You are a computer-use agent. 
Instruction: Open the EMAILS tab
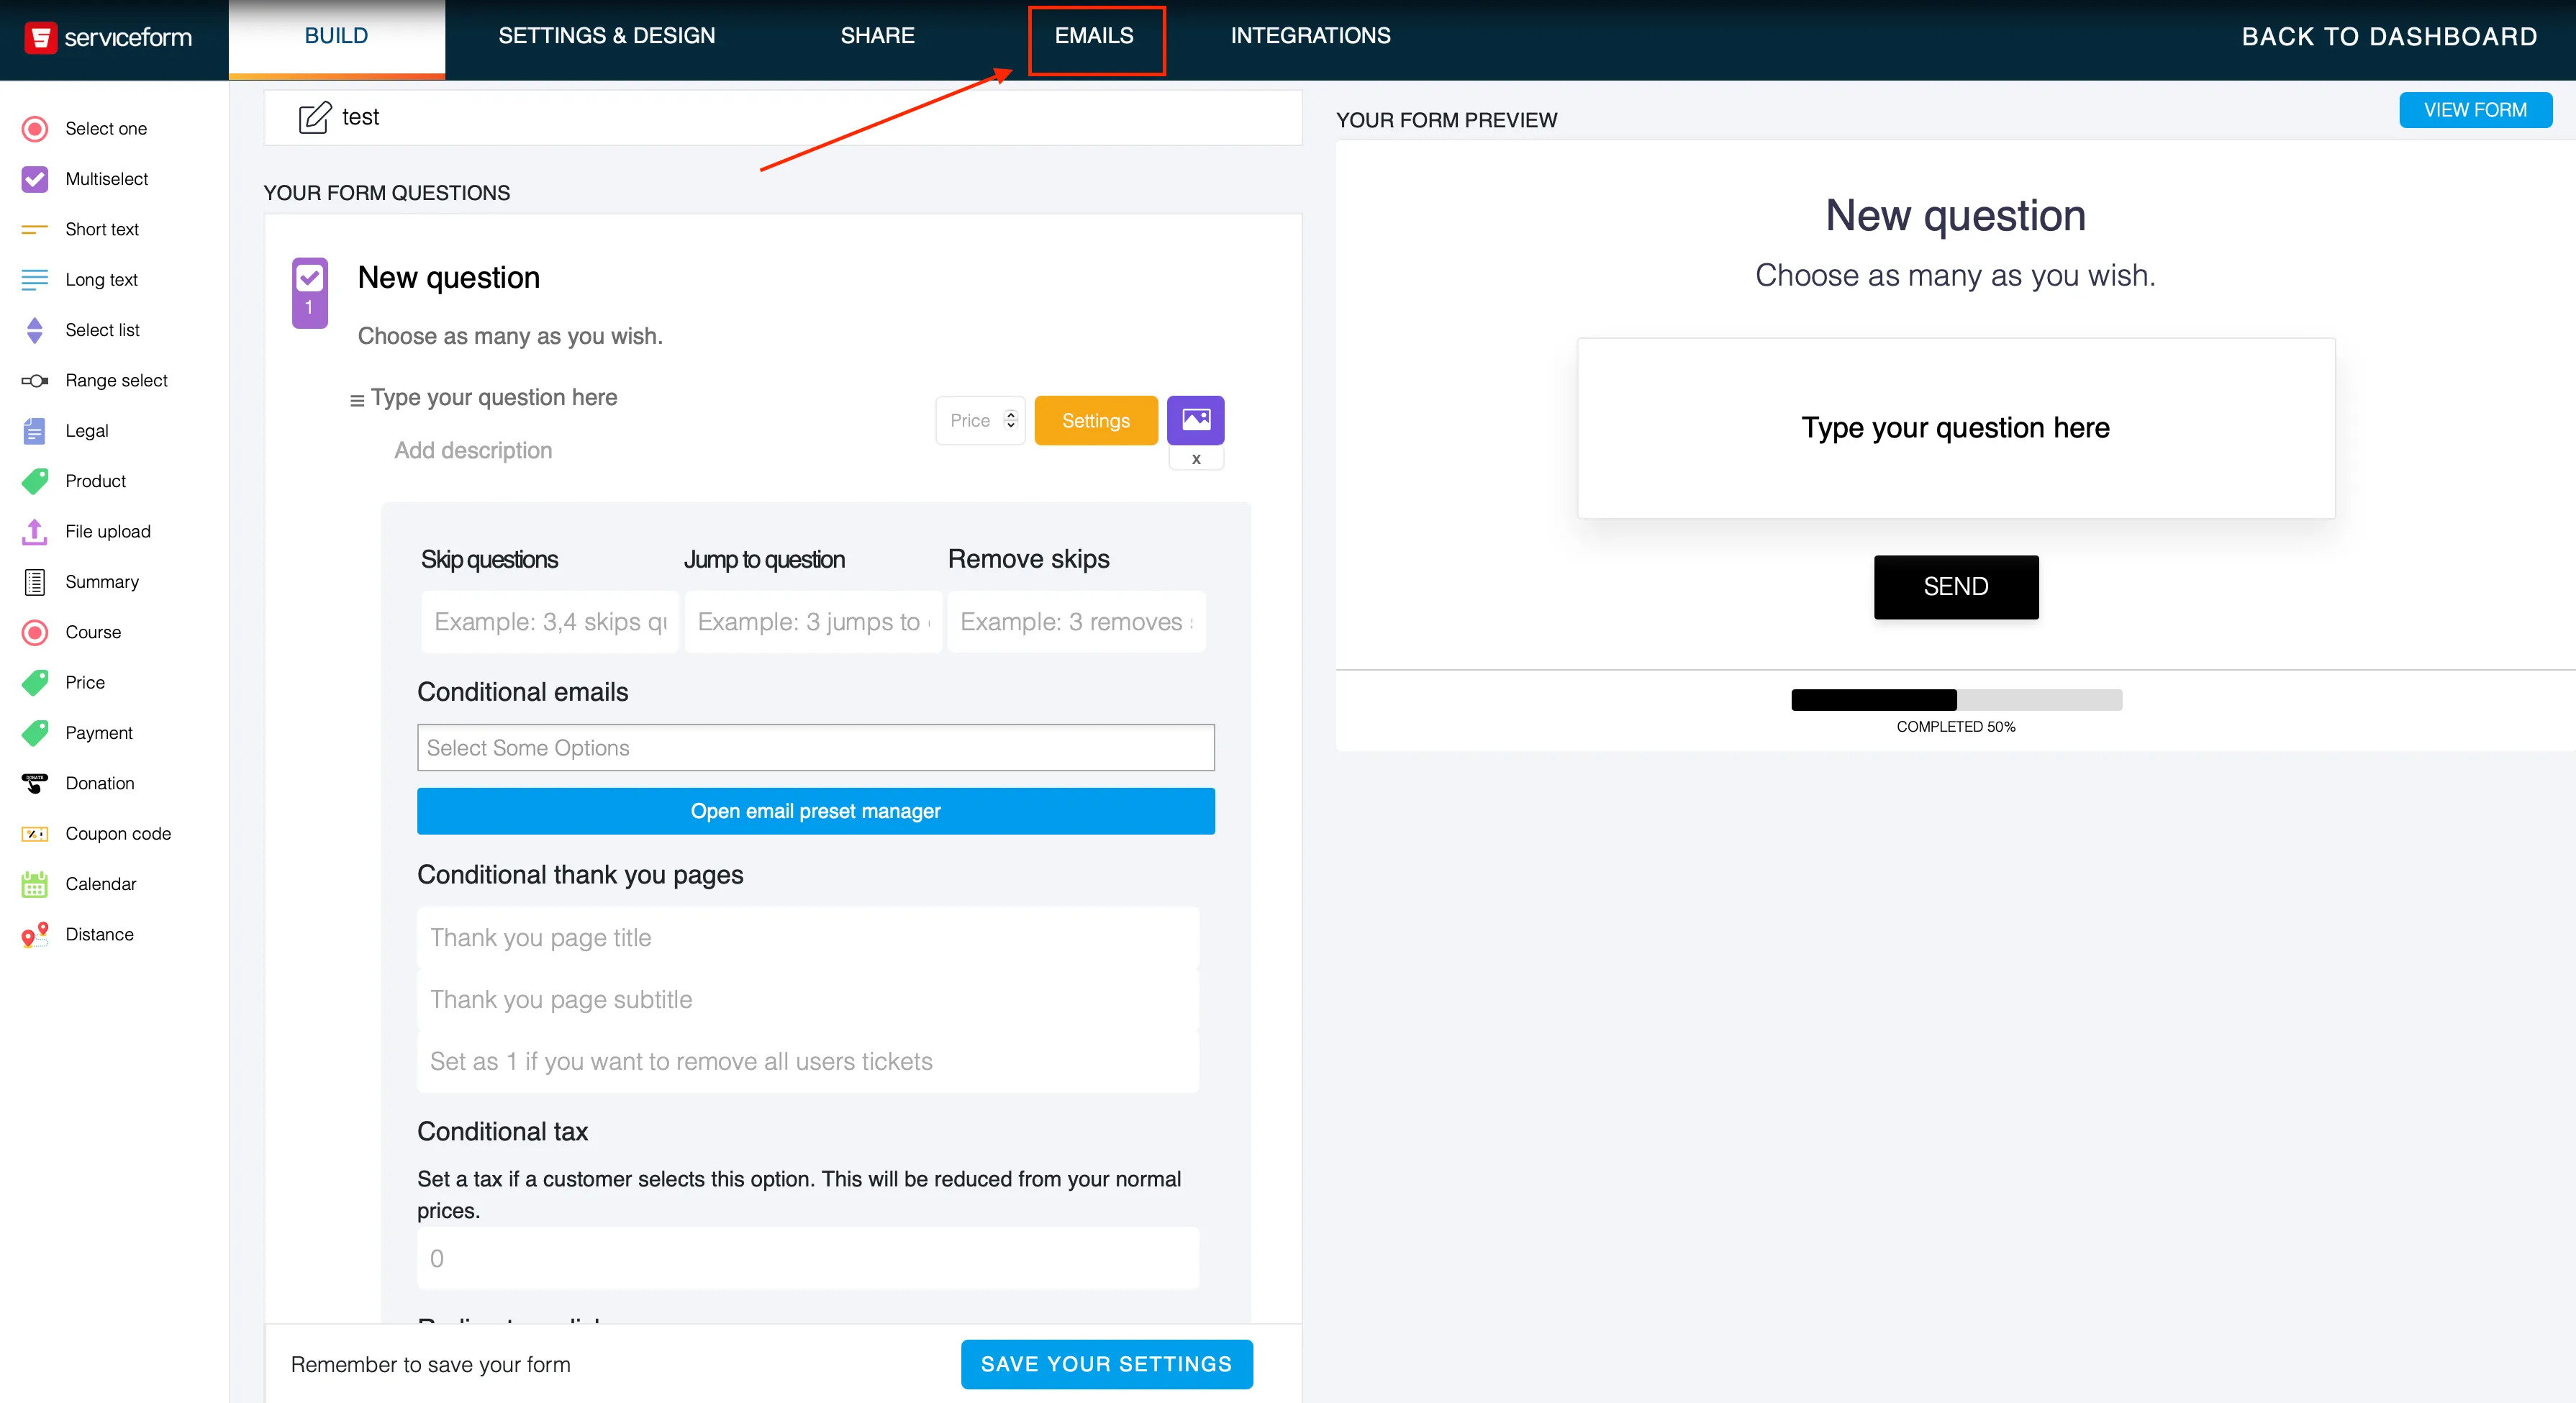click(x=1094, y=36)
